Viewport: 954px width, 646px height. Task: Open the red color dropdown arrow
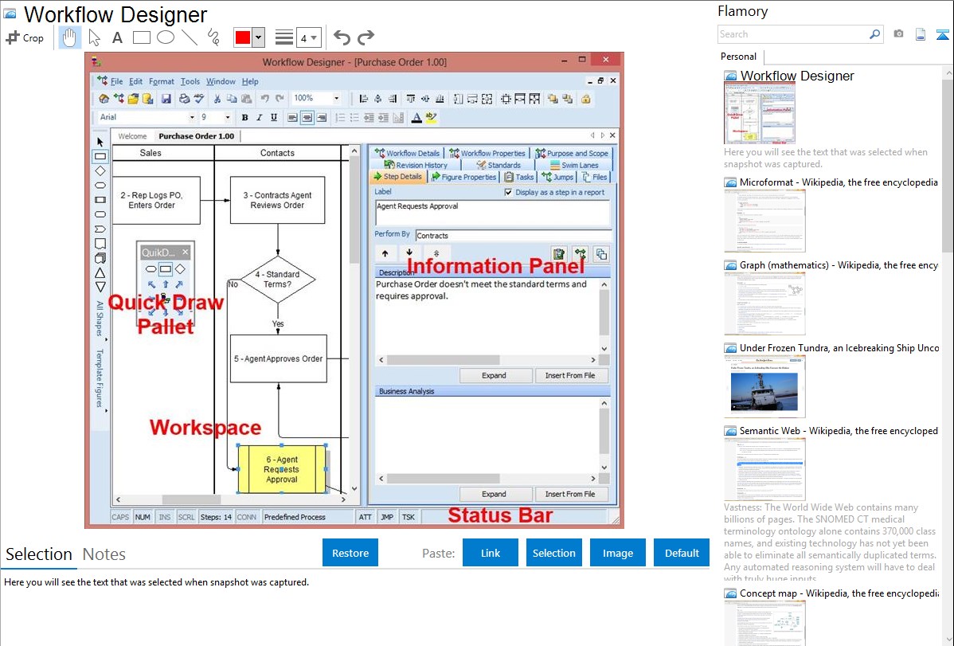(x=259, y=37)
